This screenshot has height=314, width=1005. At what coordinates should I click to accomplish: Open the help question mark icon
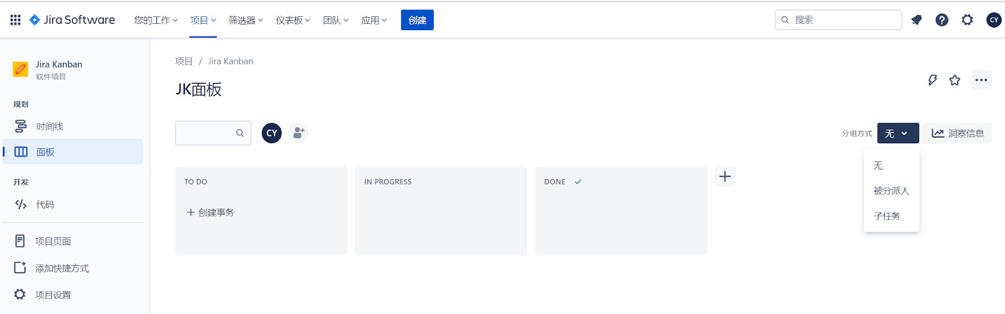click(942, 20)
